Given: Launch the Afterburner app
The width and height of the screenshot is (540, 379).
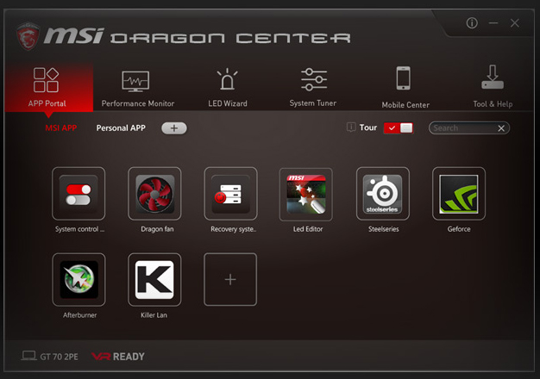Looking at the screenshot, I should point(78,280).
